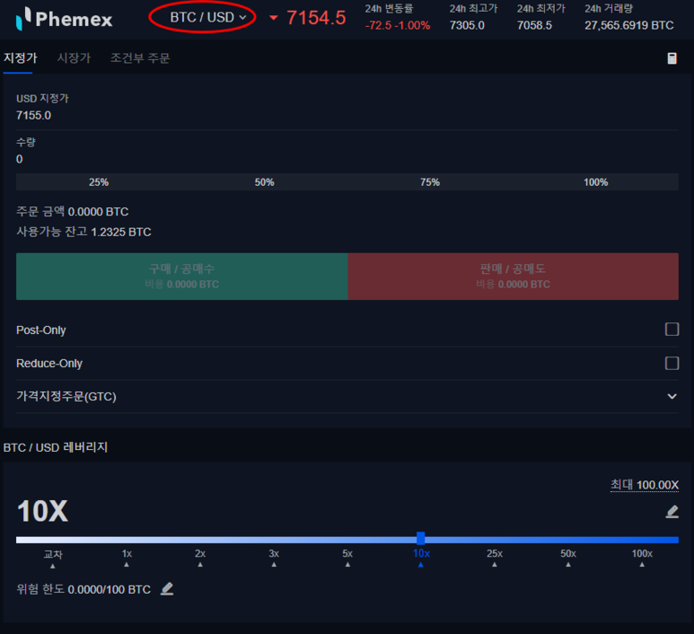This screenshot has height=634, width=694.
Task: Expand the 가격지정주문(GTC) dropdown
Action: [x=347, y=396]
